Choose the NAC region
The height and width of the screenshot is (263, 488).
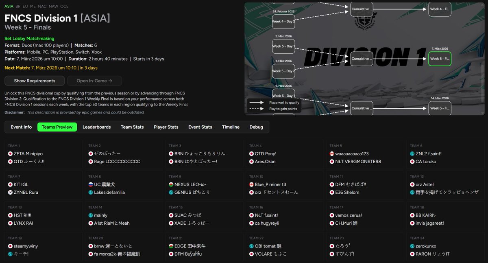(x=42, y=7)
